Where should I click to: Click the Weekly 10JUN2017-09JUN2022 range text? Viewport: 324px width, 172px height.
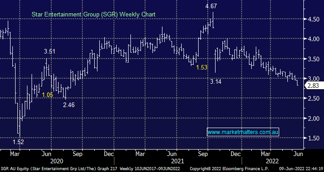tap(150, 168)
